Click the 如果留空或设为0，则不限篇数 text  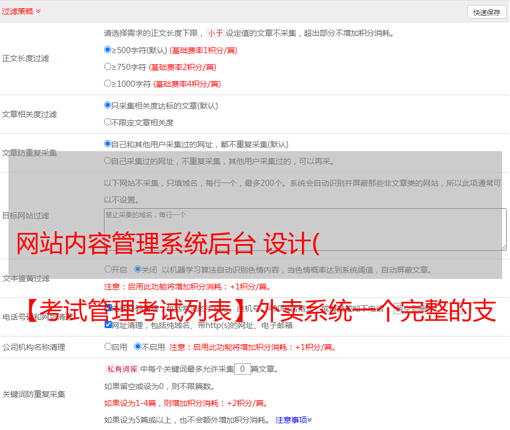(x=159, y=386)
